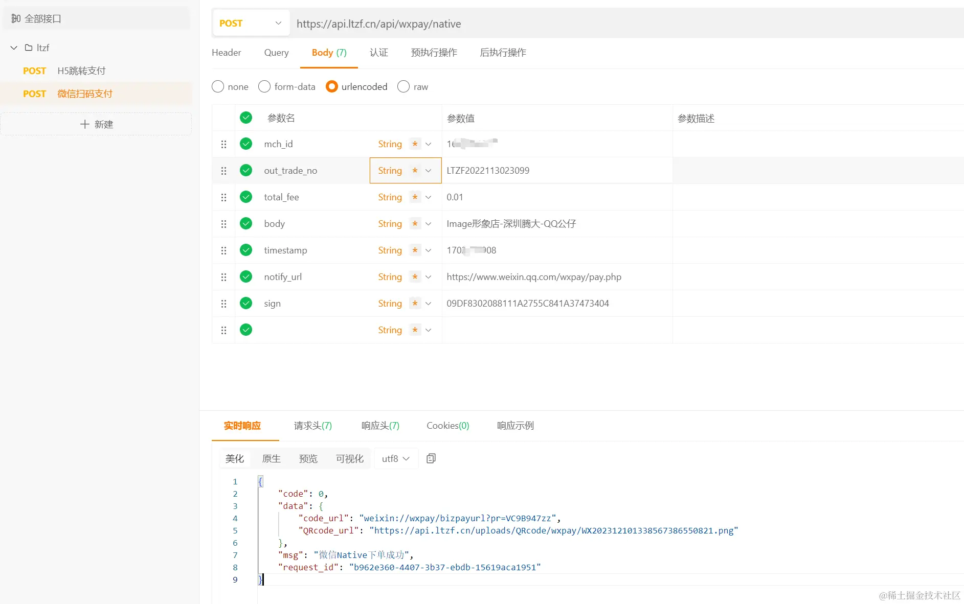Click the all-interfaces icon beside 全部接口
Screen dimensions: 964x604
pyautogui.click(x=16, y=19)
